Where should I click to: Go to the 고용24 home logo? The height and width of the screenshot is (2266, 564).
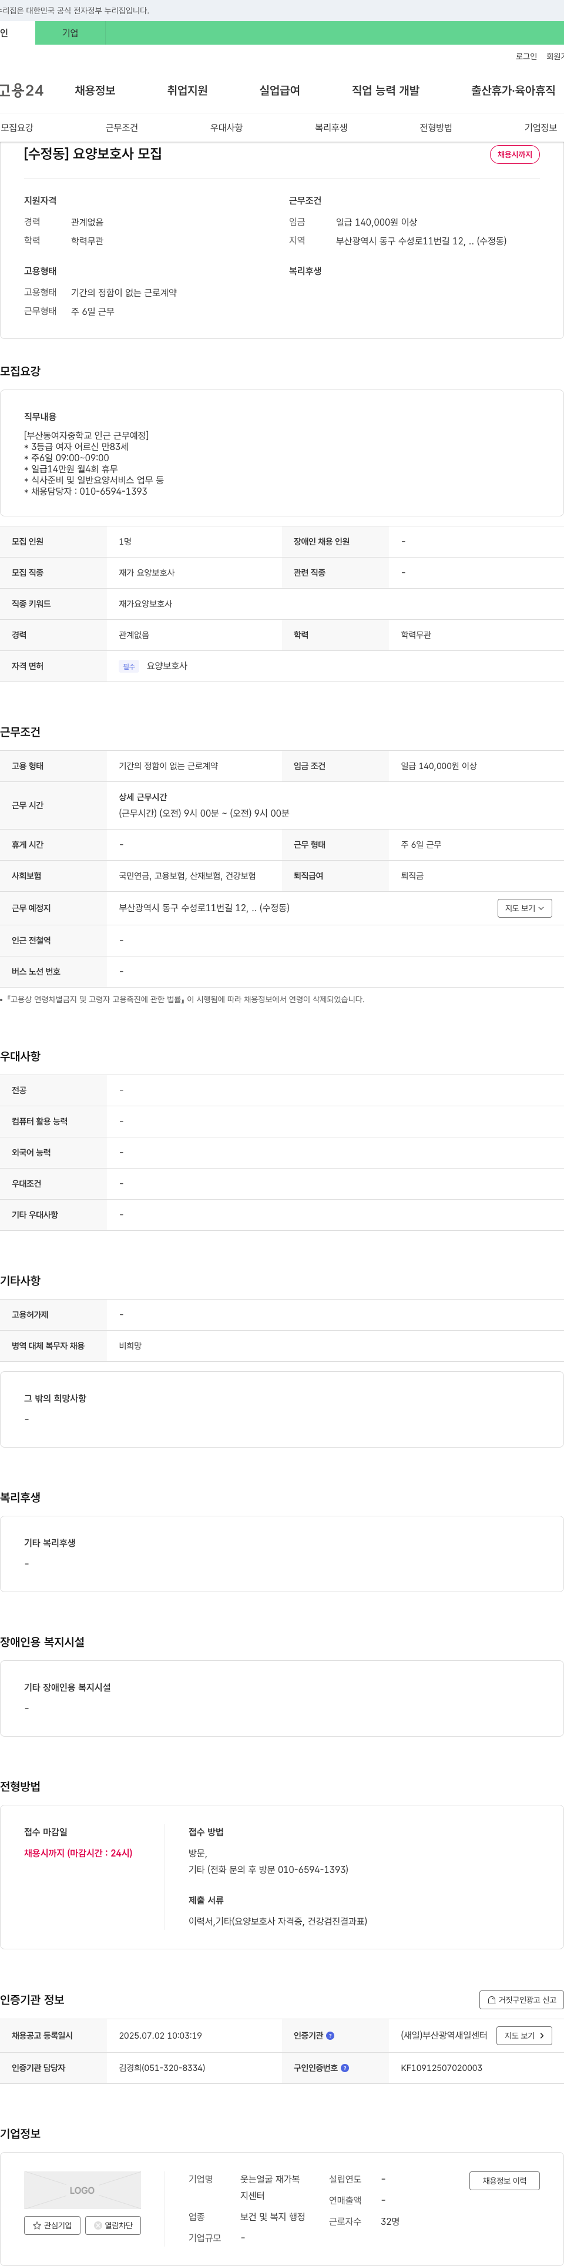coord(22,90)
